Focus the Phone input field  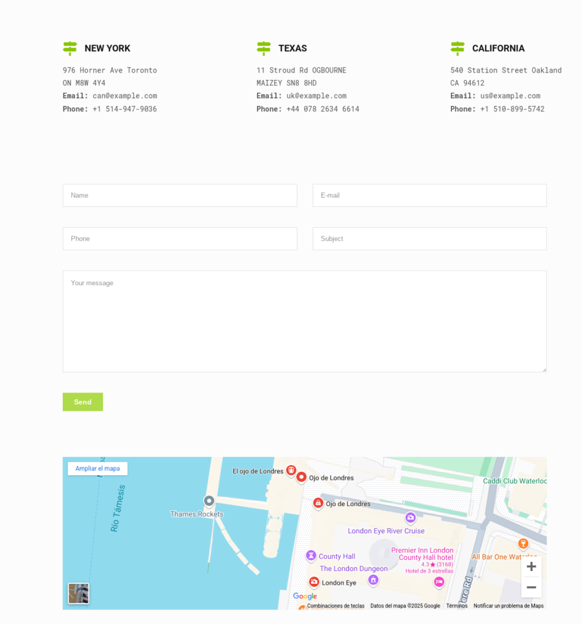pos(180,239)
